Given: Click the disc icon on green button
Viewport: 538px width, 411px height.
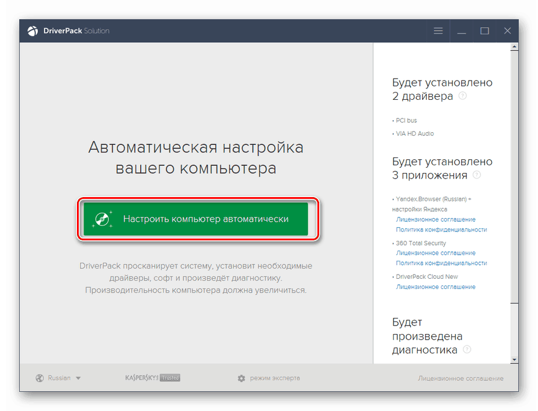Looking at the screenshot, I should [x=102, y=219].
